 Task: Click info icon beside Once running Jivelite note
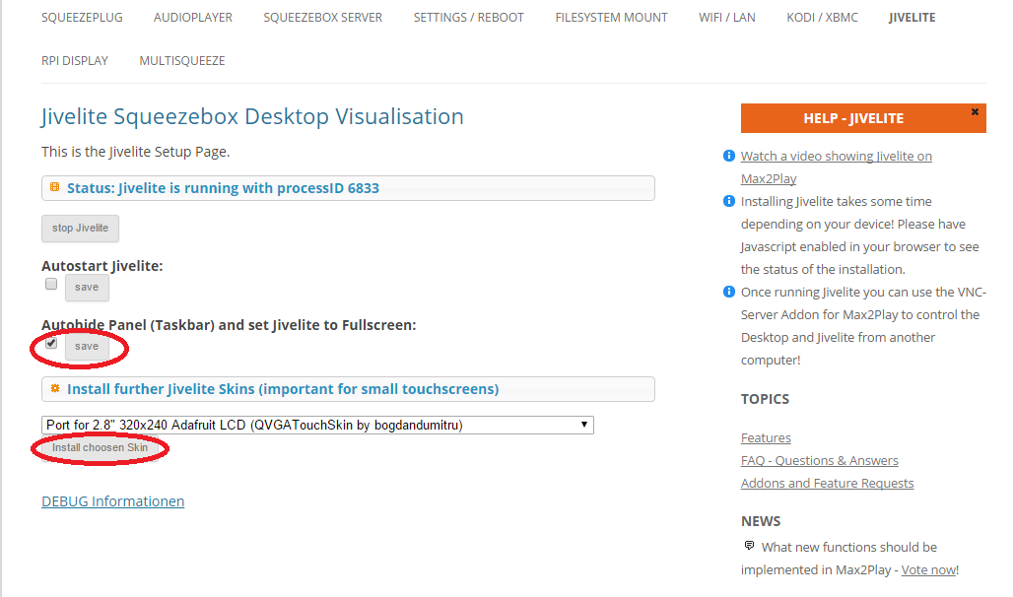pyautogui.click(x=729, y=292)
